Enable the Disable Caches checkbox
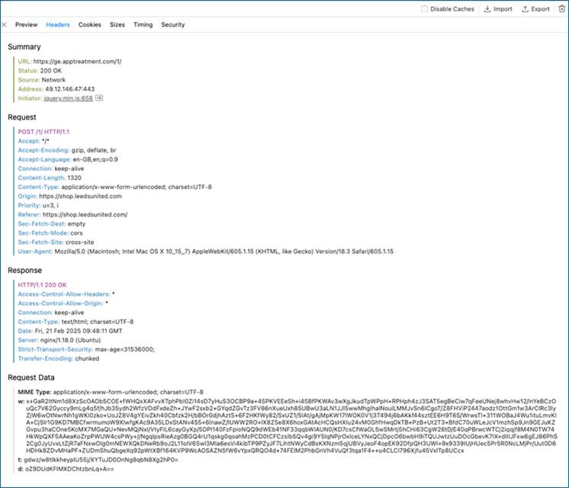Image resolution: width=569 pixels, height=488 pixels. pos(424,9)
